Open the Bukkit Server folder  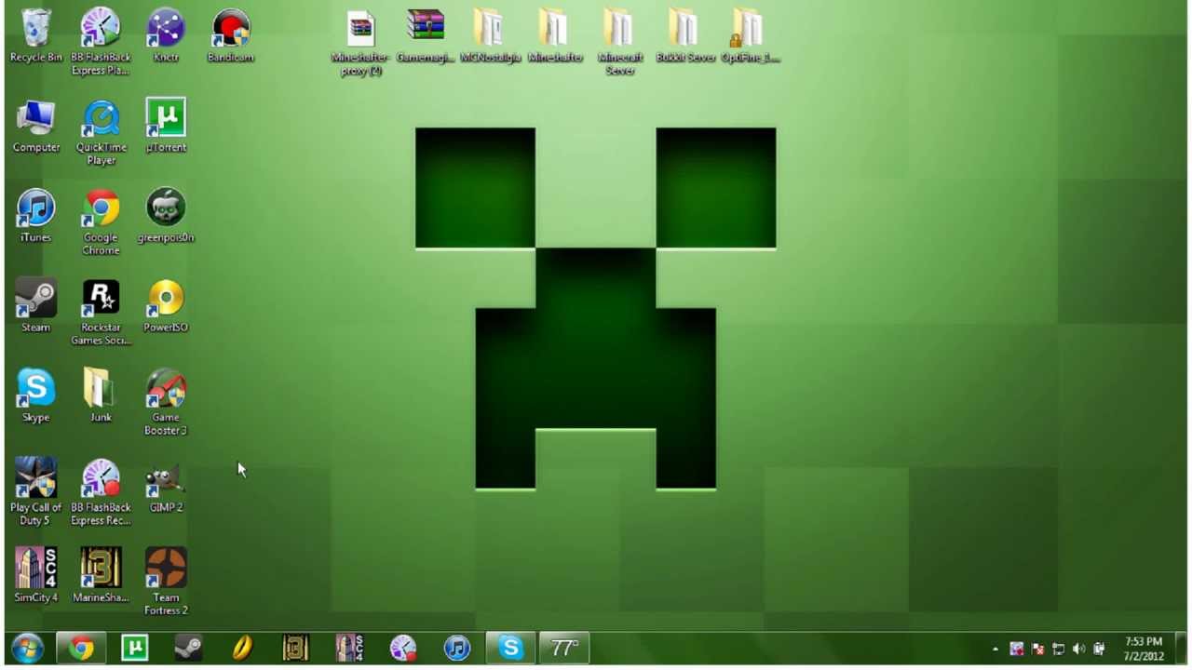click(x=685, y=36)
